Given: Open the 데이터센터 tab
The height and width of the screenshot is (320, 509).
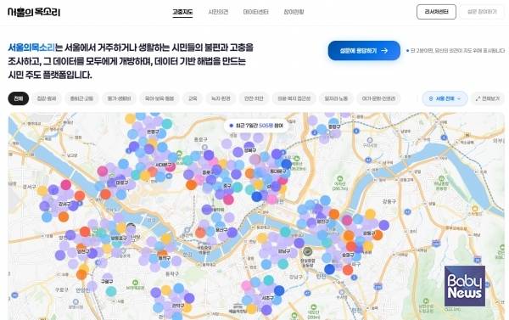Looking at the screenshot, I should coord(256,12).
